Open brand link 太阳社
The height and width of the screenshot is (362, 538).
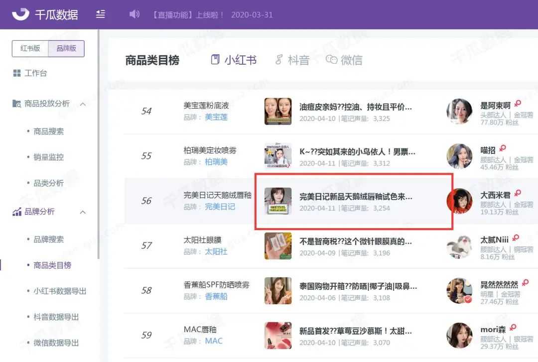216,251
